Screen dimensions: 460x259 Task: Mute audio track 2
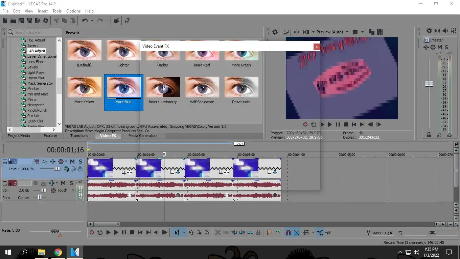pyautogui.click(x=63, y=183)
